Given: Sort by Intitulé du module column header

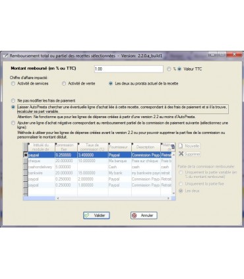Looking at the screenshot, I should coord(42,147).
